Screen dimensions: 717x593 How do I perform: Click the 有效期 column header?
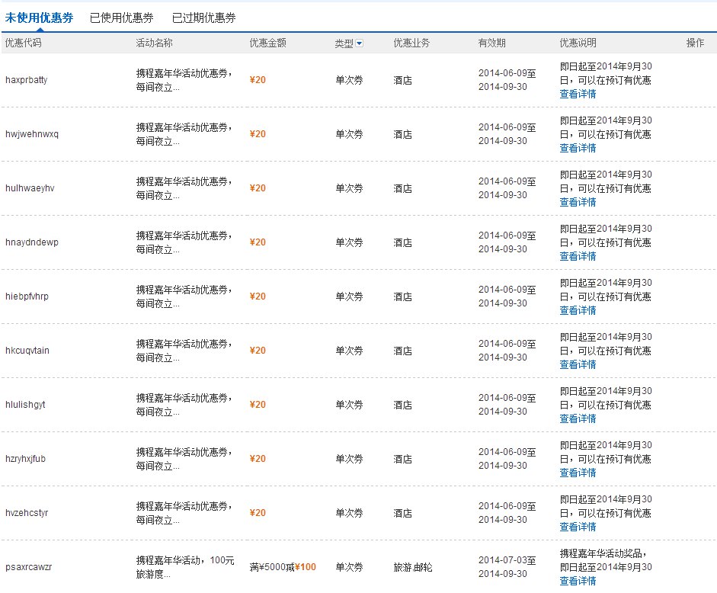pos(491,43)
